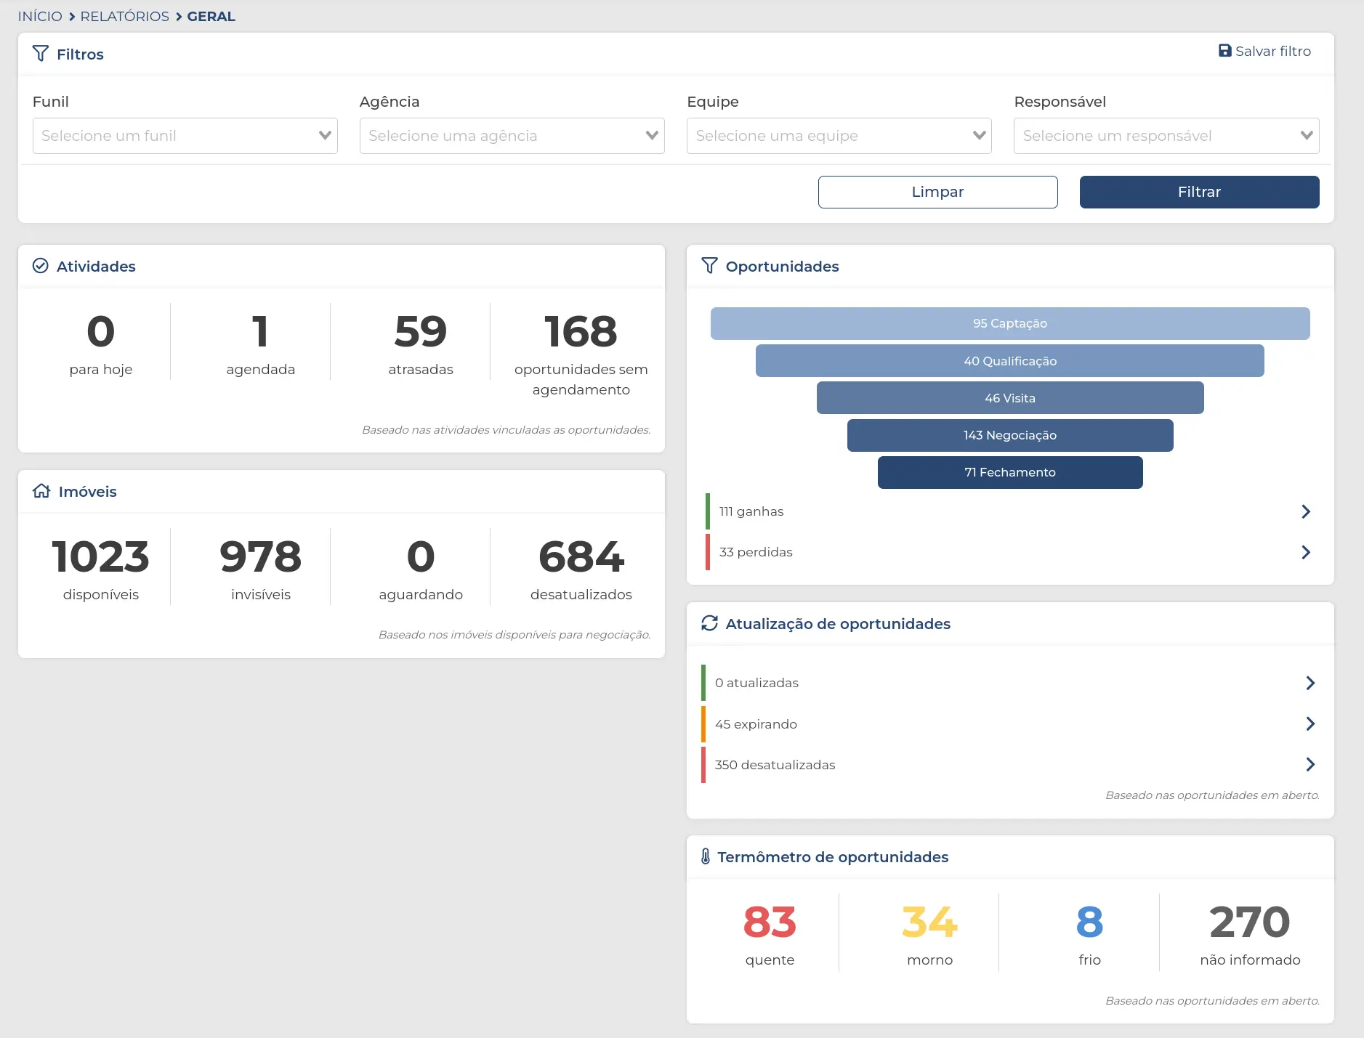The image size is (1364, 1038).
Task: Click '45 expirando' text
Action: (756, 724)
